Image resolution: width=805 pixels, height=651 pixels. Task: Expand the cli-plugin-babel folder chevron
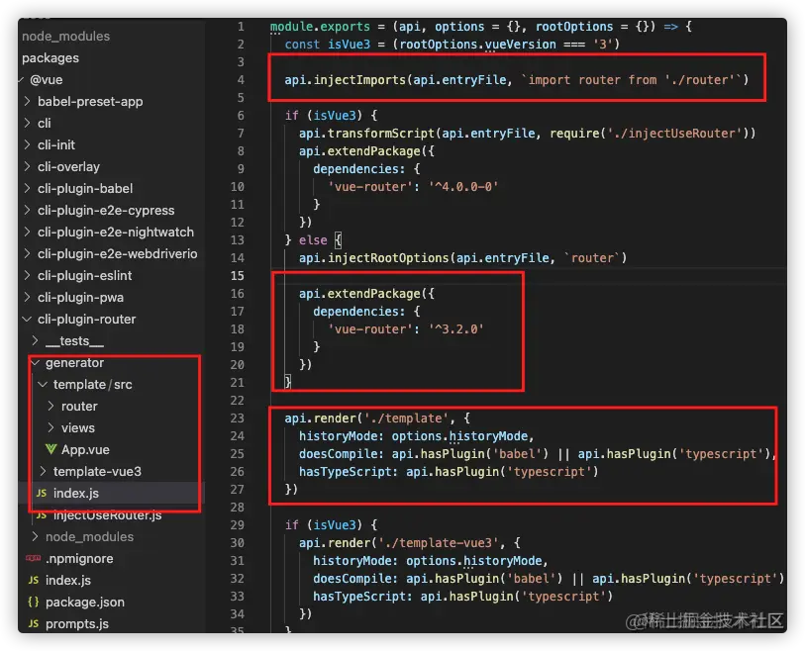pyautogui.click(x=27, y=189)
